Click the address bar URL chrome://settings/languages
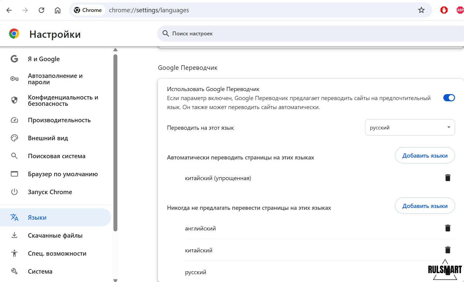 tap(149, 10)
